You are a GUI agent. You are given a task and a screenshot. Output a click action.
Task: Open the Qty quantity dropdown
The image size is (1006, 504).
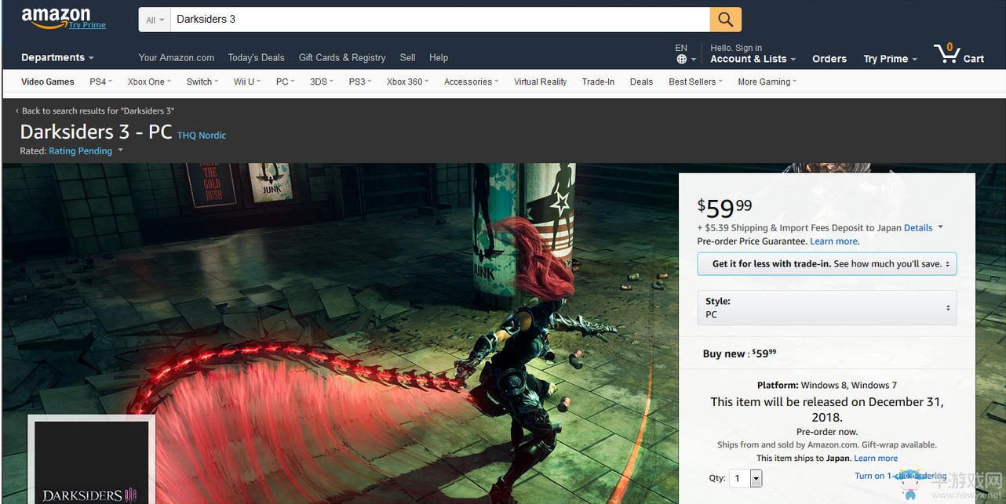[745, 478]
